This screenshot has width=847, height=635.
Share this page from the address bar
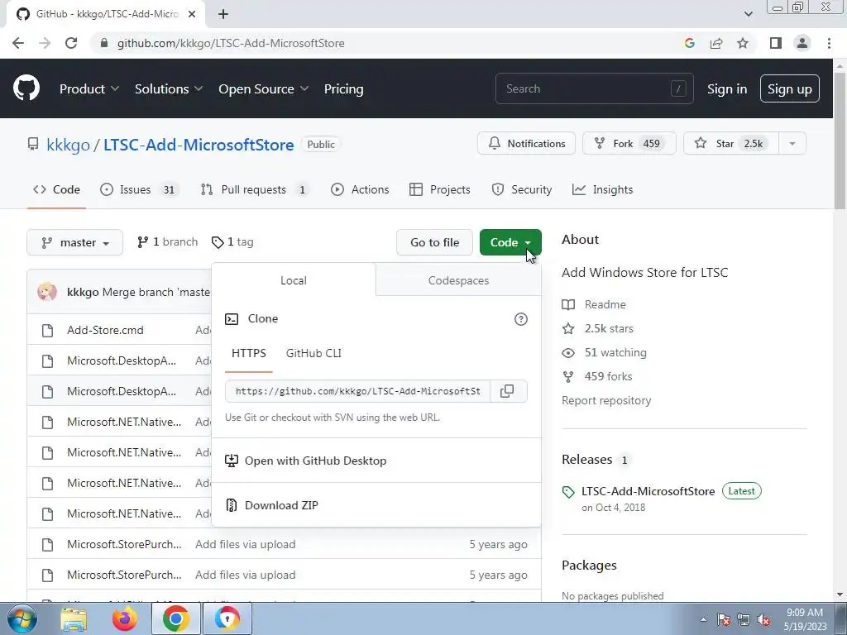716,43
